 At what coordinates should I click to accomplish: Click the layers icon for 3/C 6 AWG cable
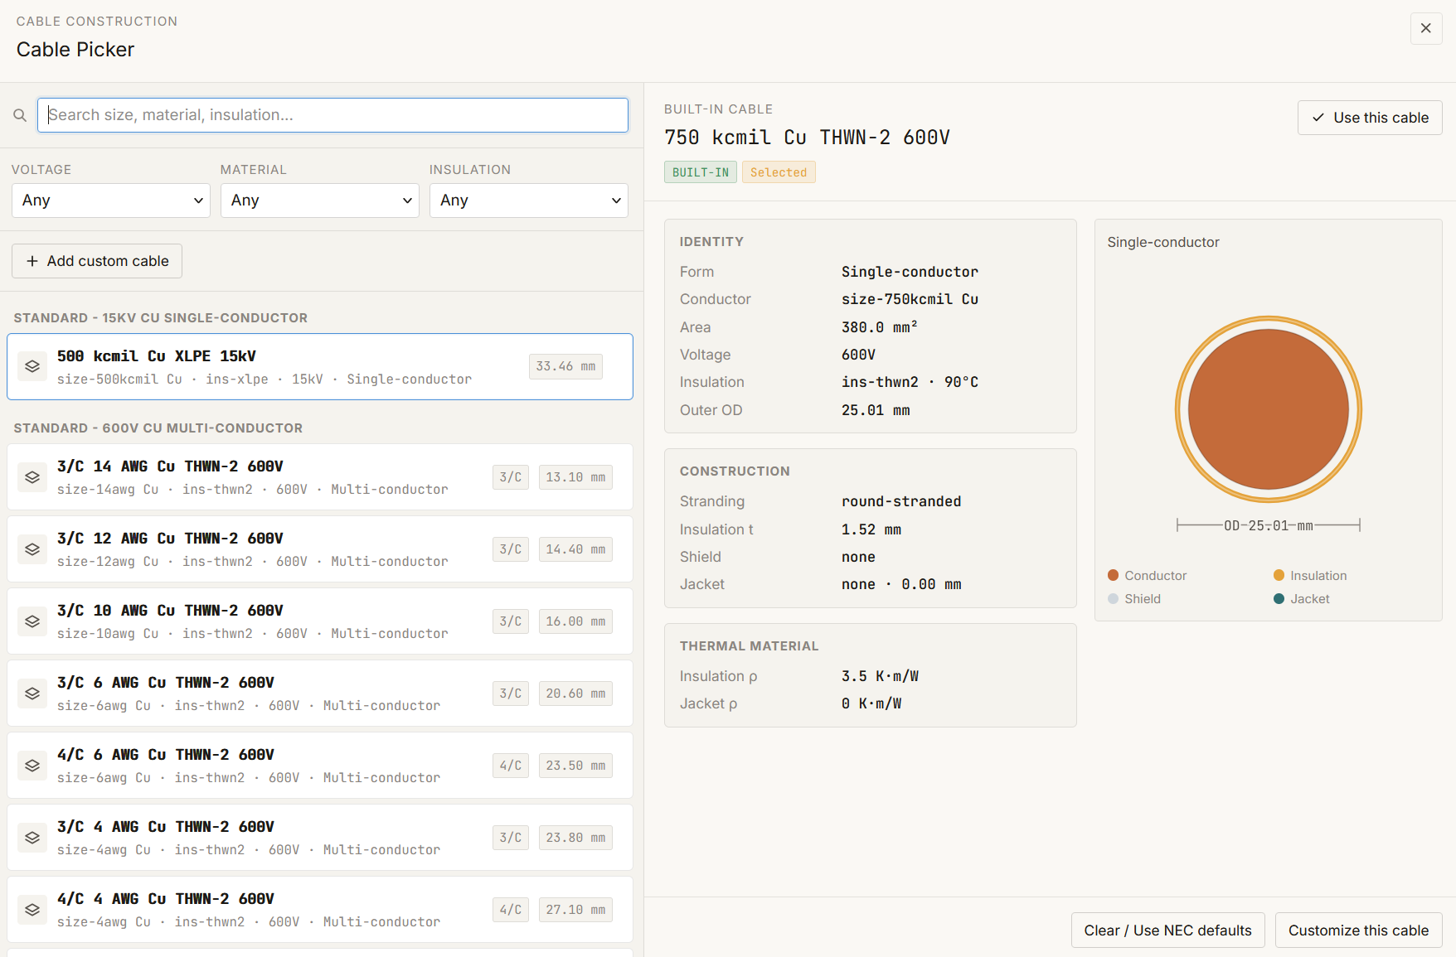[x=32, y=694]
